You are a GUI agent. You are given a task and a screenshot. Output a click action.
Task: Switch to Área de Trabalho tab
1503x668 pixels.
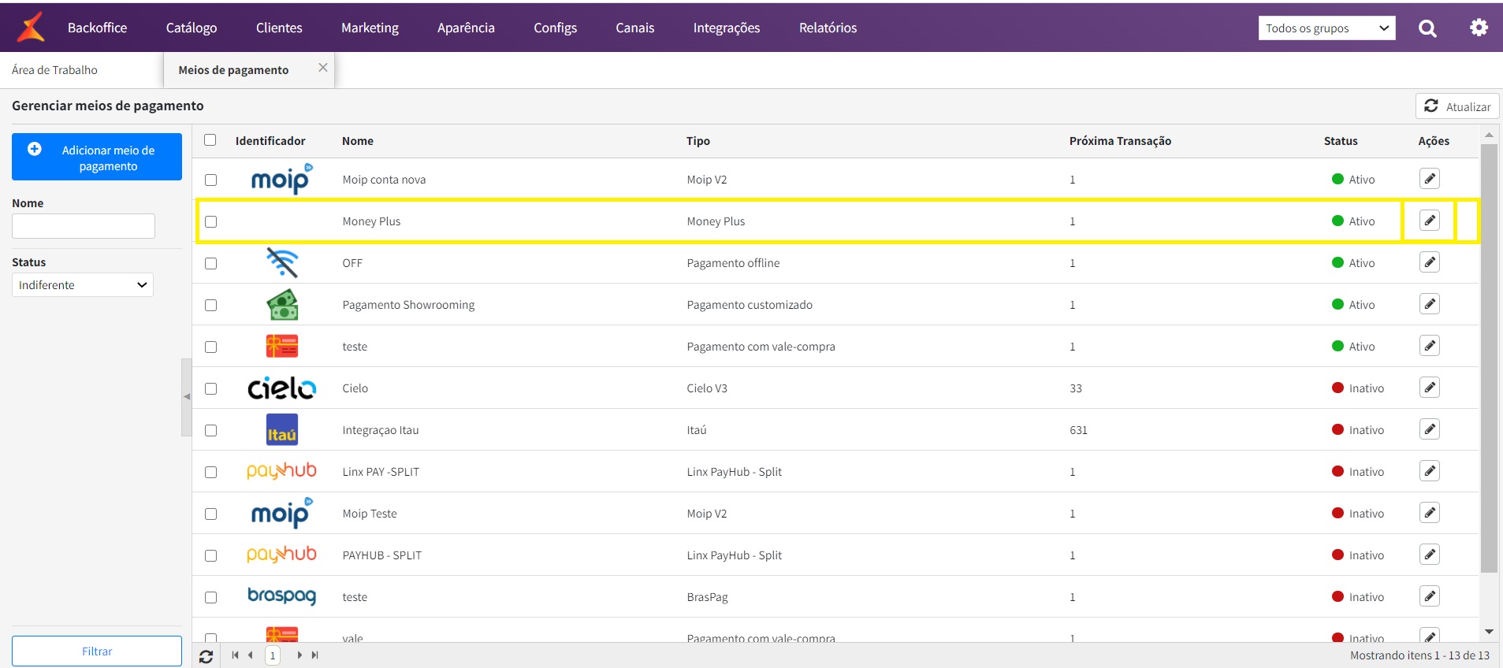(54, 70)
